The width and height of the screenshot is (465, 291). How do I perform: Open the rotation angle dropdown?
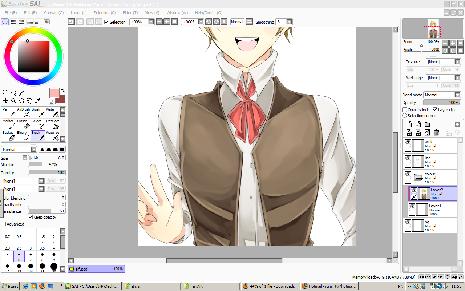point(201,22)
